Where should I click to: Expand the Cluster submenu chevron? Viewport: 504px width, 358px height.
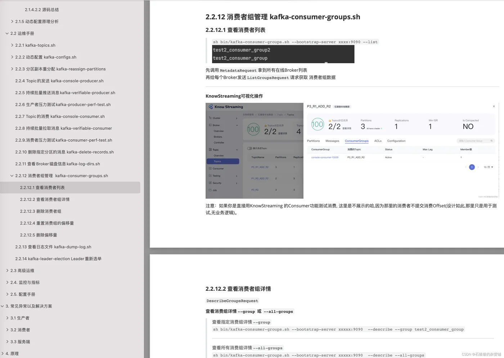coord(237,118)
